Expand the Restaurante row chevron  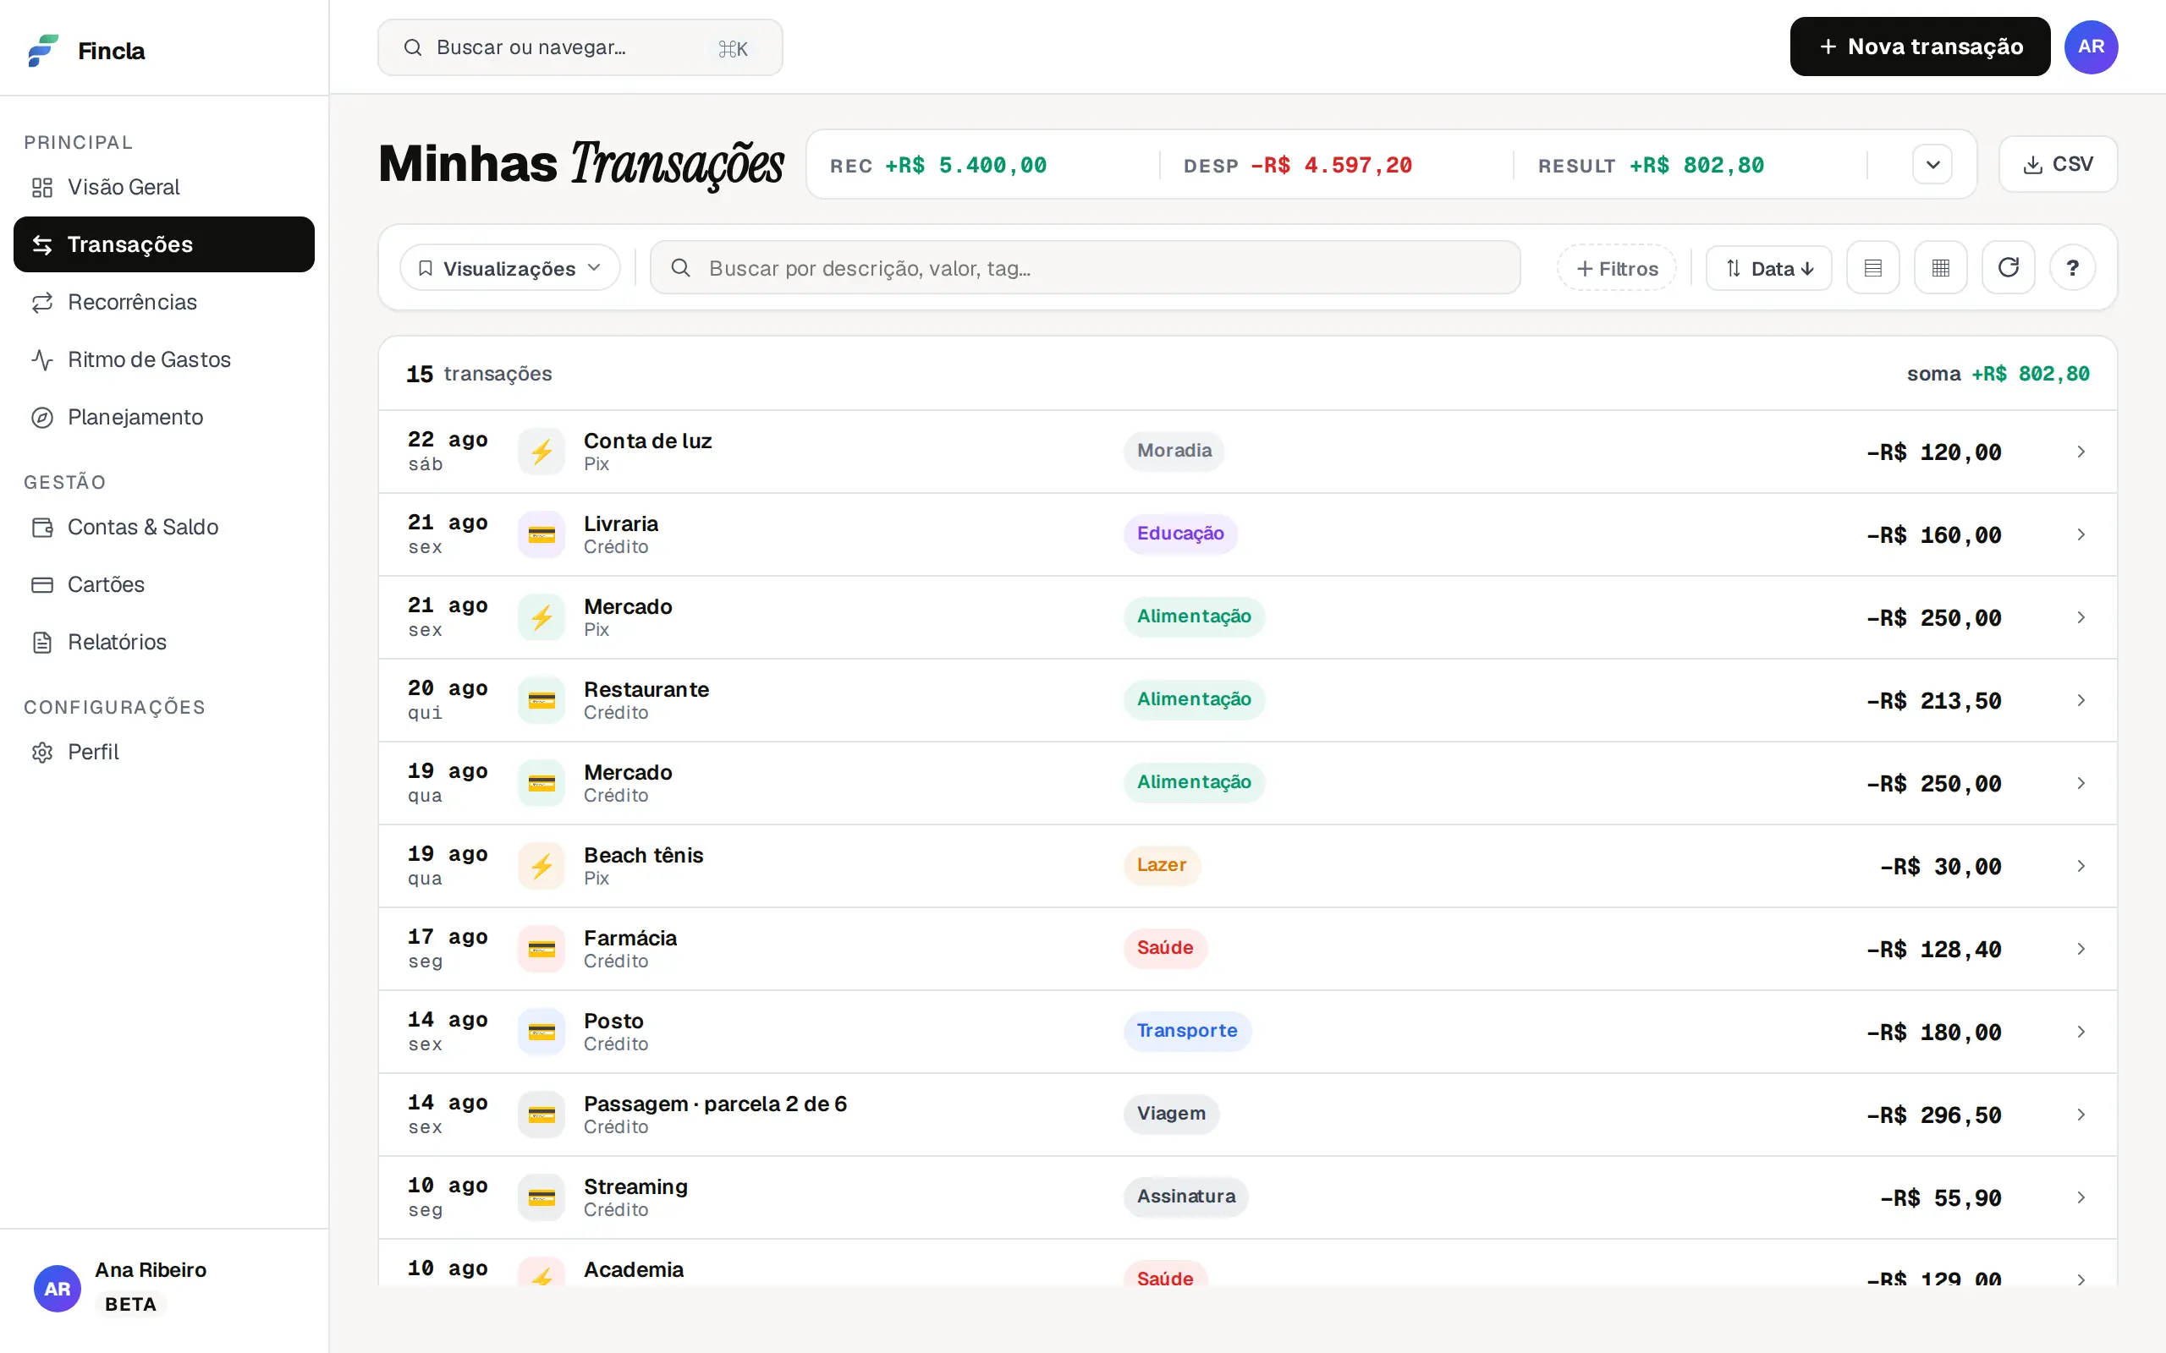click(x=2081, y=701)
